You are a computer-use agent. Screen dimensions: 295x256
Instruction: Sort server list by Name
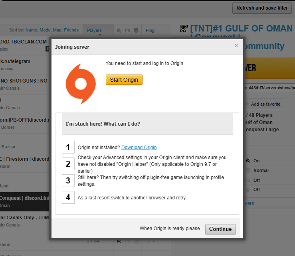[x=31, y=30]
